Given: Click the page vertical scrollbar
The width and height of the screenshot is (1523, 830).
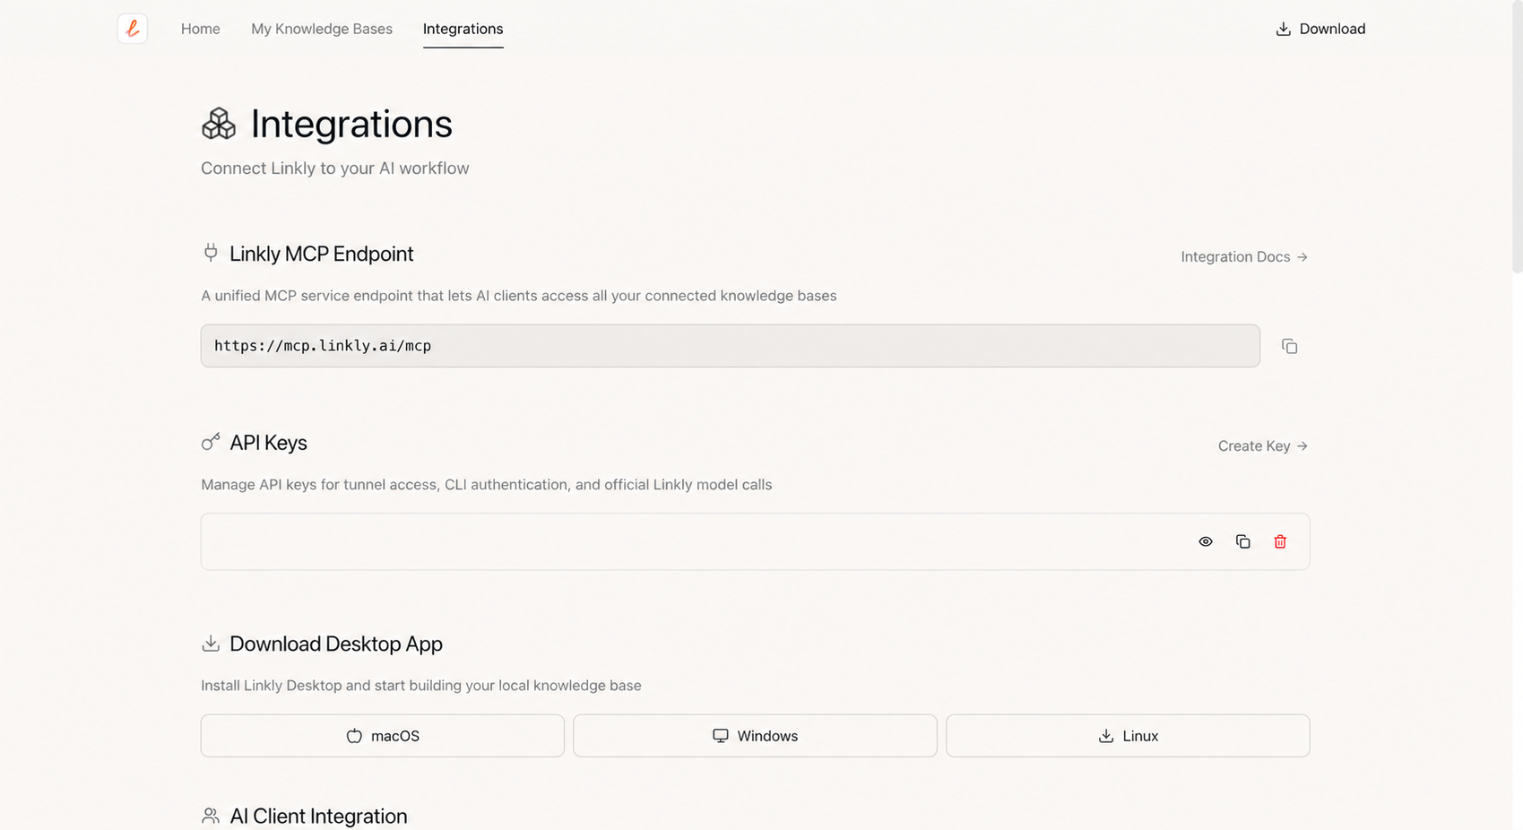Looking at the screenshot, I should pos(1517,136).
